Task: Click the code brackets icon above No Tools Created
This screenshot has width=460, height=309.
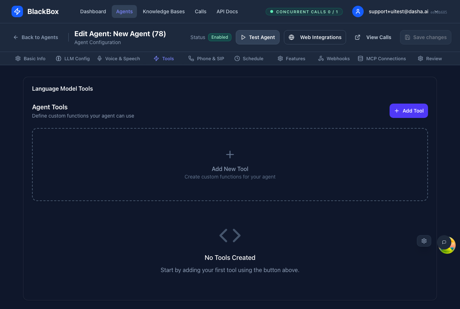Action: pos(230,236)
